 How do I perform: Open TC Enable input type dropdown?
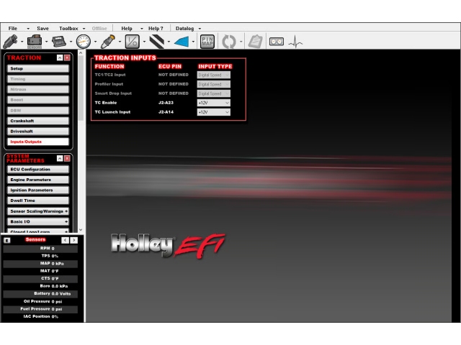(214, 103)
